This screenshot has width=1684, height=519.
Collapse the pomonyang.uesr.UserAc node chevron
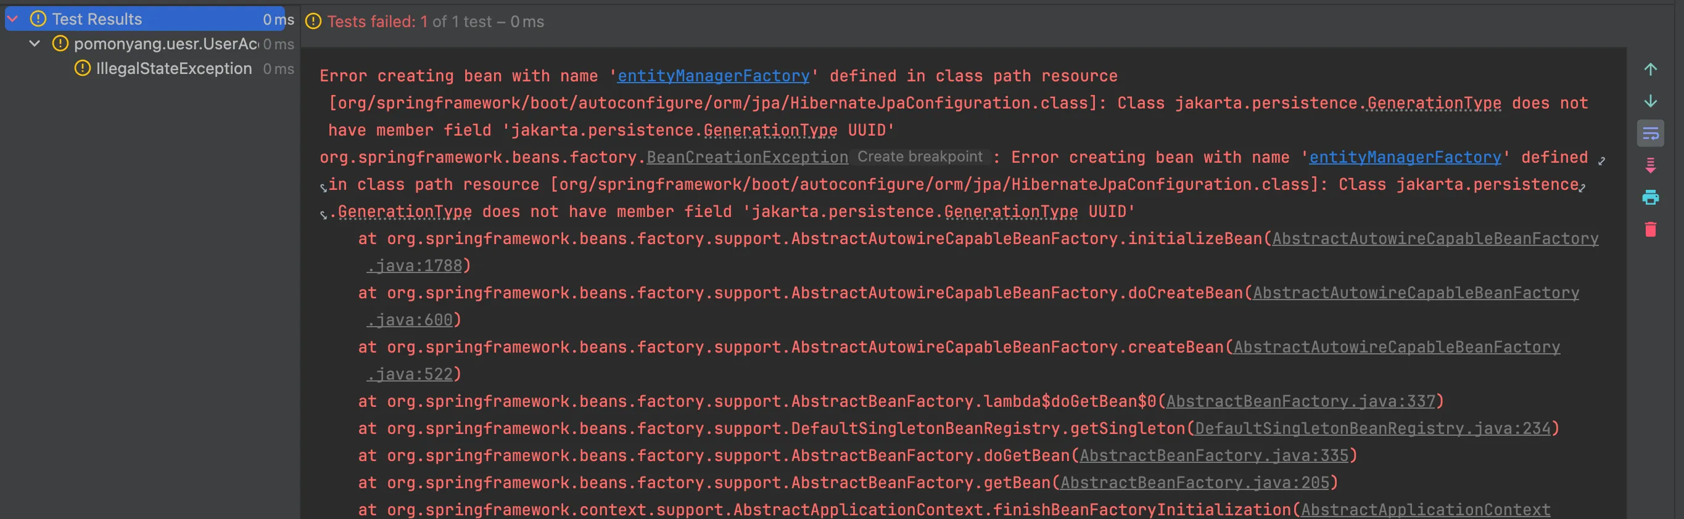coord(35,44)
